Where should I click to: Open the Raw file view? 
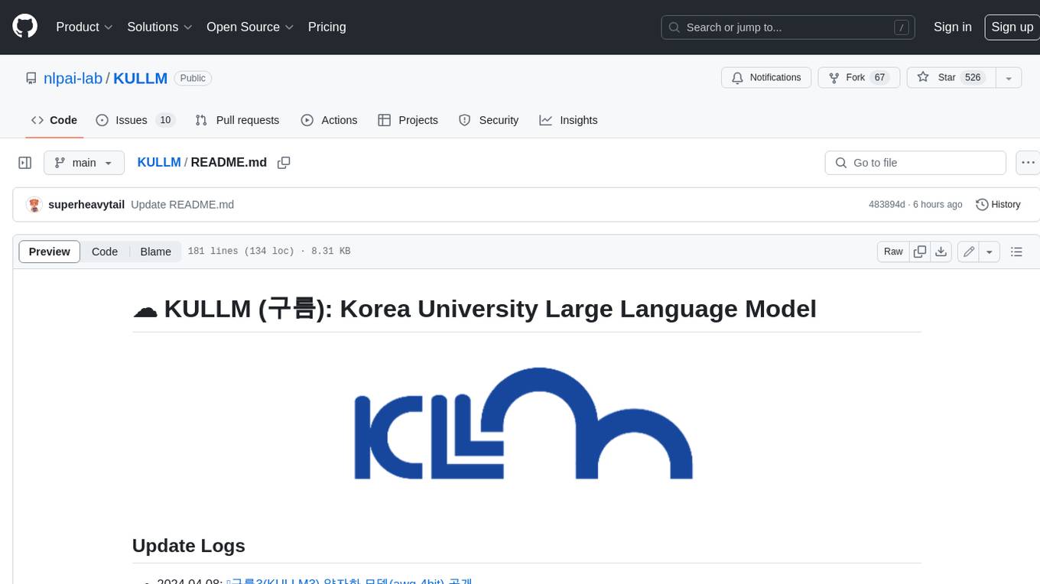tap(893, 251)
